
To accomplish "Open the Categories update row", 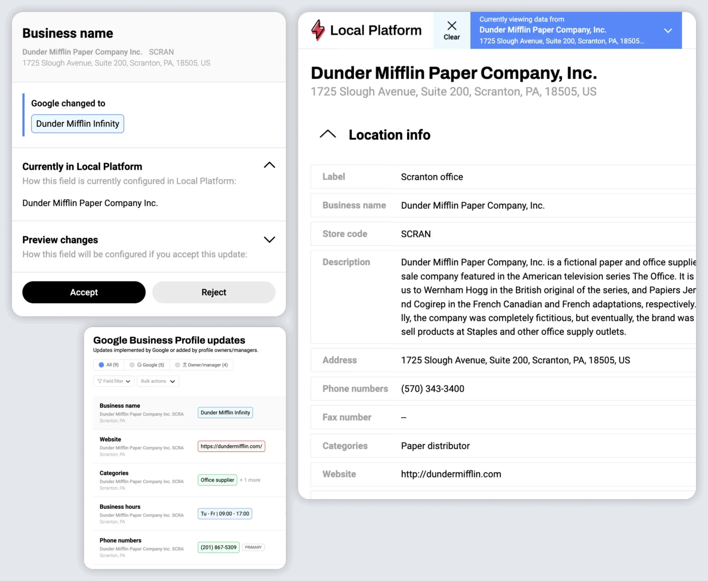I will click(189, 480).
